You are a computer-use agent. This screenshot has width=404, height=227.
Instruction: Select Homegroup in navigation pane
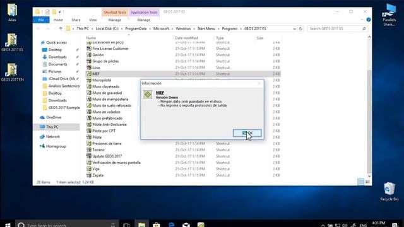tap(56, 146)
